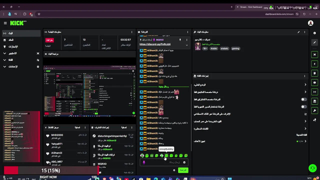The image size is (320, 180).
Task: Expand the Channel section in left sidebar
Action: tap(4, 60)
